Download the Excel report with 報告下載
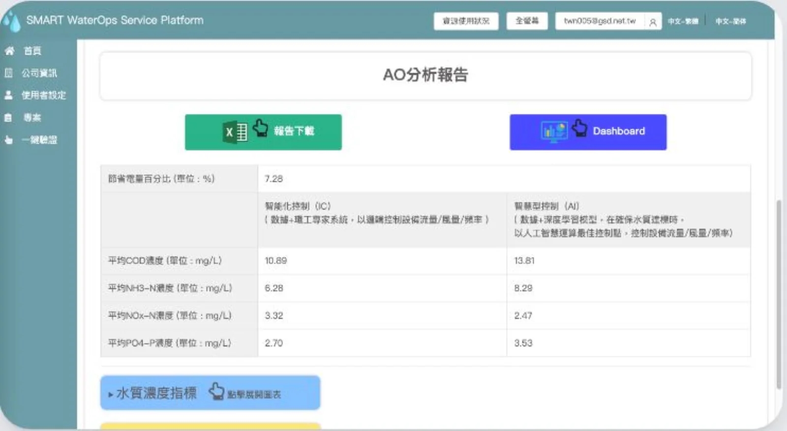 tap(263, 132)
